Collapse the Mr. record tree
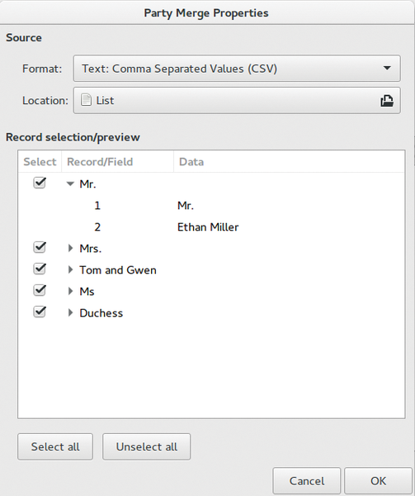This screenshot has width=415, height=496. (x=70, y=184)
